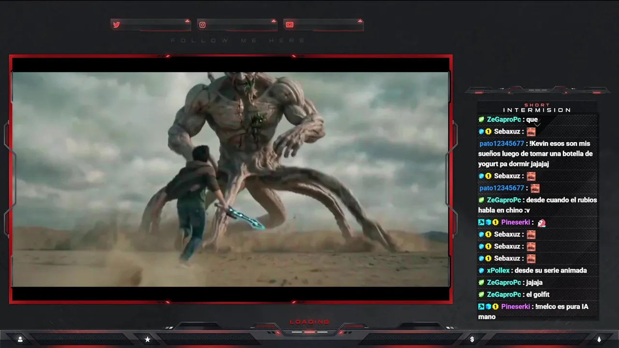Click the blue badge beside xPollex
Screen dimensions: 619x348
(481, 271)
